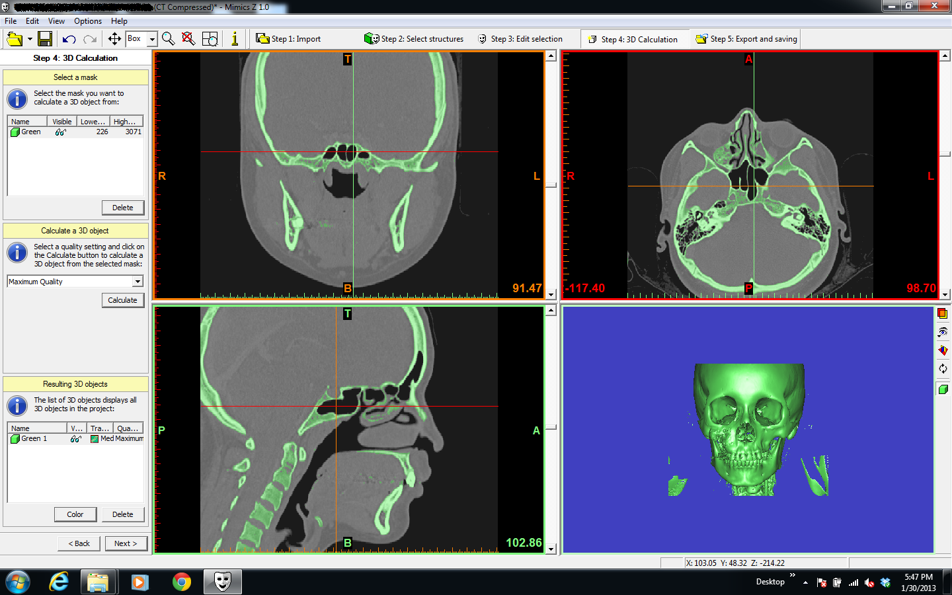Click the unzoom crossed magnifier icon
This screenshot has height=595, width=952.
(188, 38)
